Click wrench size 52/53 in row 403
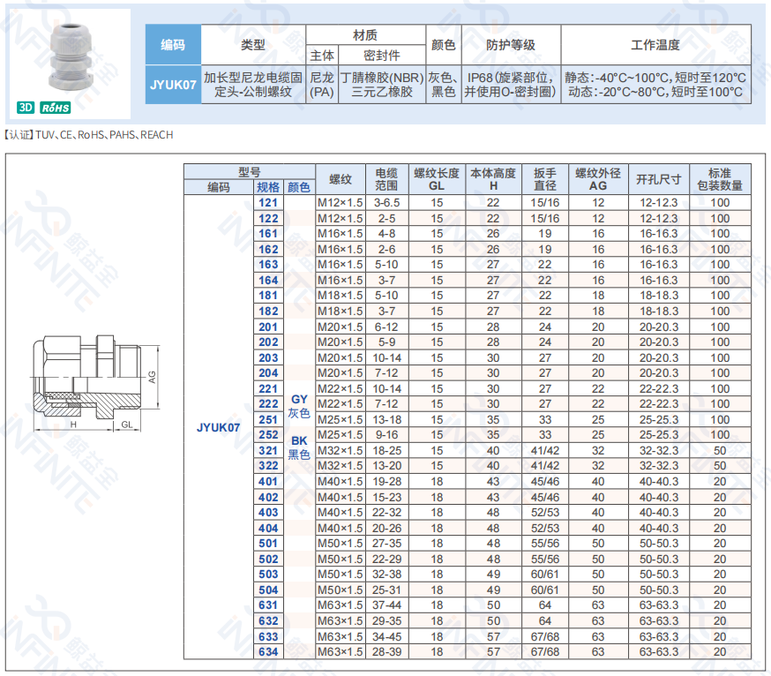 coord(545,513)
